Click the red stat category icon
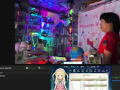The height and width of the screenshot is (90, 120). tap(84, 80)
